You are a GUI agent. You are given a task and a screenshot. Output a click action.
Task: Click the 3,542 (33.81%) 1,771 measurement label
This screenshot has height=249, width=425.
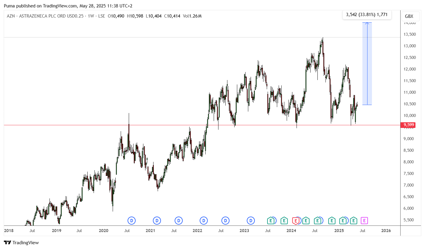point(367,14)
